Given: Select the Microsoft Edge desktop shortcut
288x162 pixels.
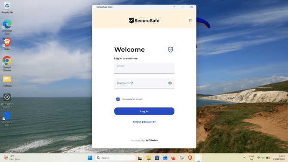Looking at the screenshot, I should [7, 27].
